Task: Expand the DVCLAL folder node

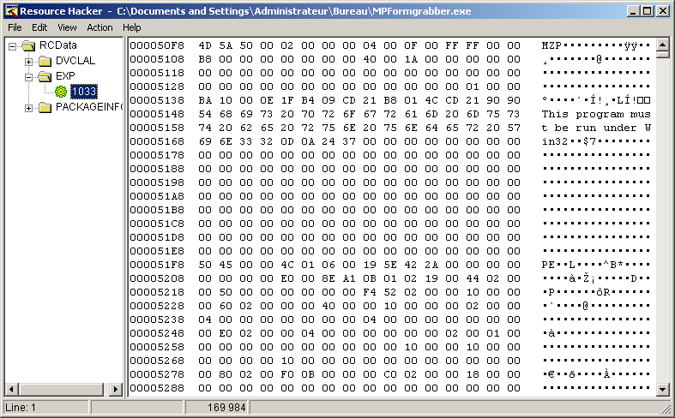Action: click(x=28, y=62)
